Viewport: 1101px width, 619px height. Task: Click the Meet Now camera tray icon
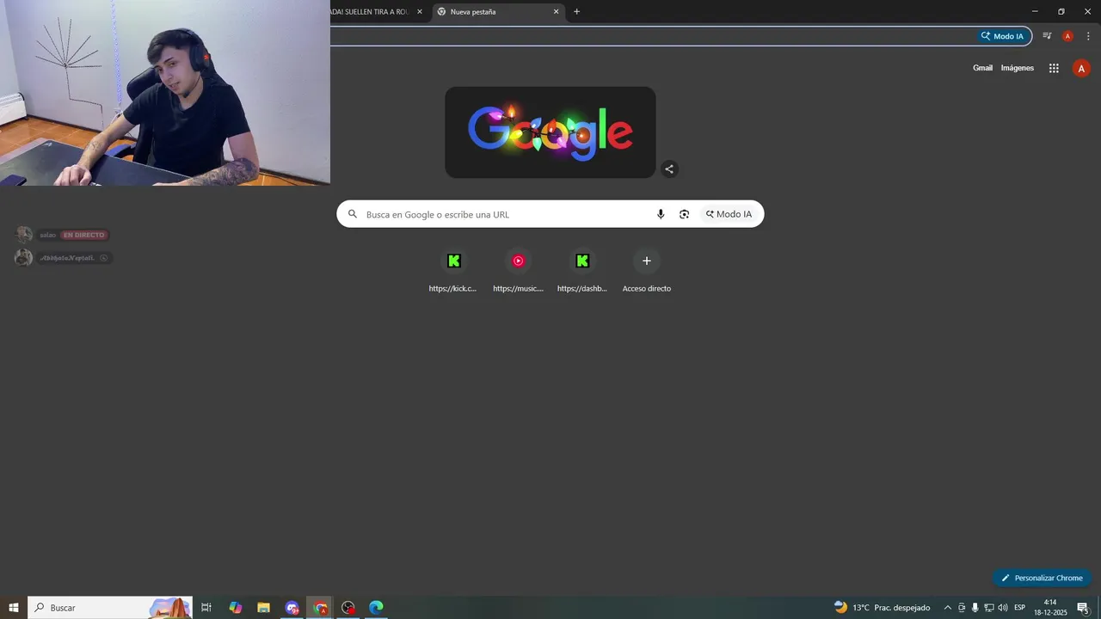click(962, 608)
